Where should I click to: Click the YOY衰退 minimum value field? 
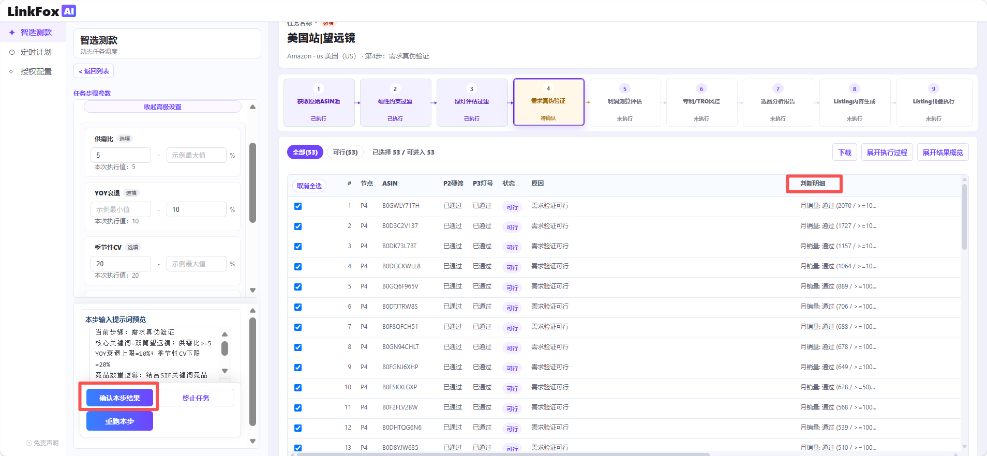pos(121,209)
